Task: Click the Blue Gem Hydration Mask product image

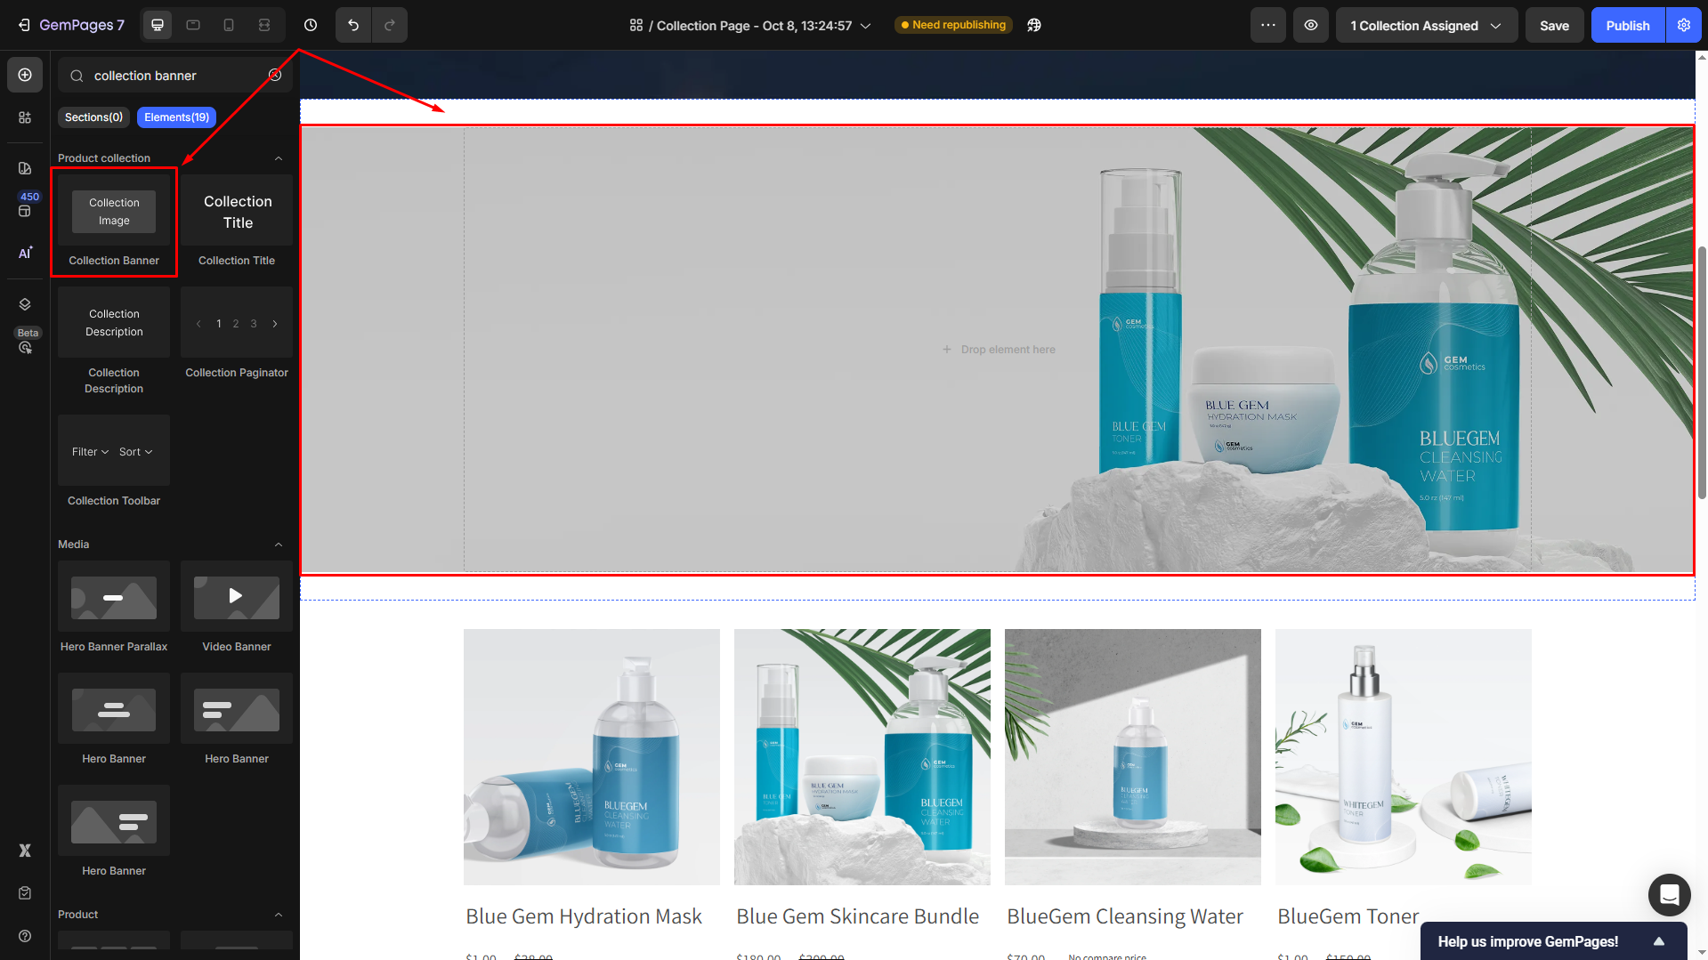Action: (592, 757)
